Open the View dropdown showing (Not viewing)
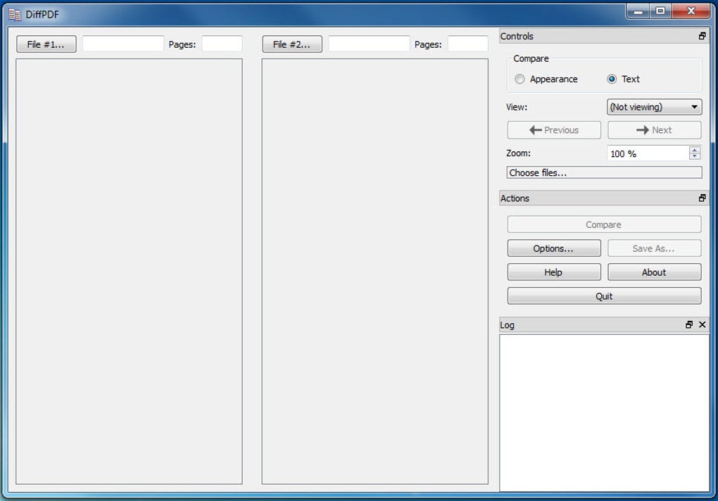 [653, 106]
